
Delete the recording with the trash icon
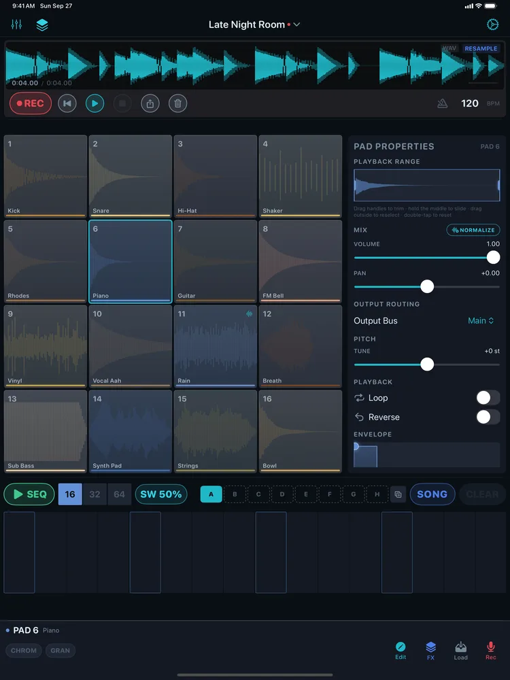177,103
